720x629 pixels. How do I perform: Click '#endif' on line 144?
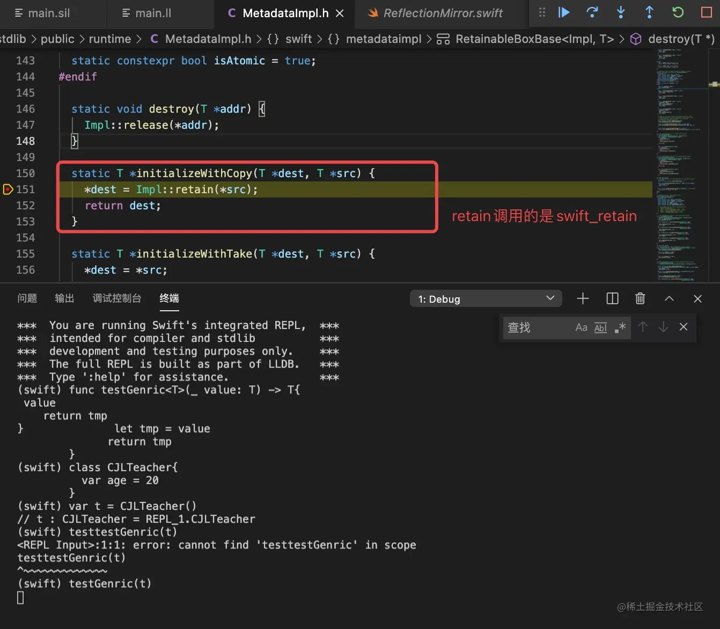click(x=78, y=77)
